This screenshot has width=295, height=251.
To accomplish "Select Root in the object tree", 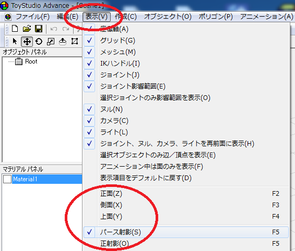I will (31, 61).
